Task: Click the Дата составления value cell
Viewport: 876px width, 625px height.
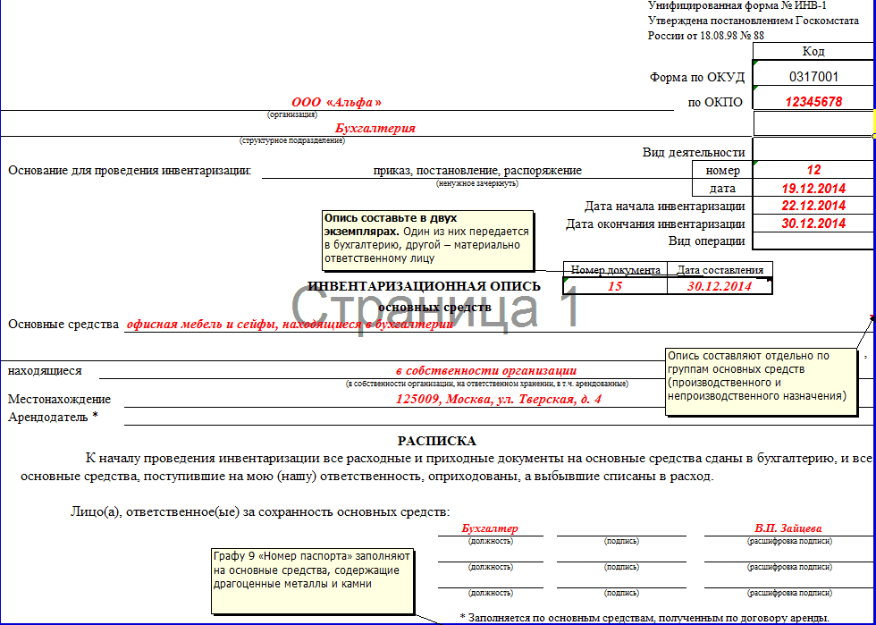Action: pos(720,286)
